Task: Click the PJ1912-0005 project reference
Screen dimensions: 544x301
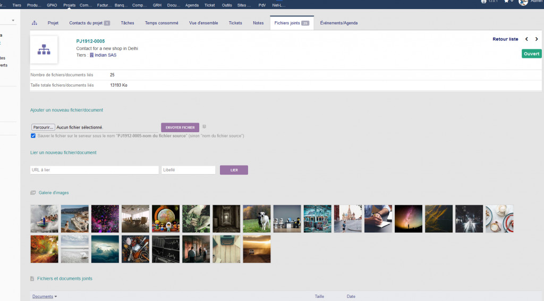Action: click(90, 41)
